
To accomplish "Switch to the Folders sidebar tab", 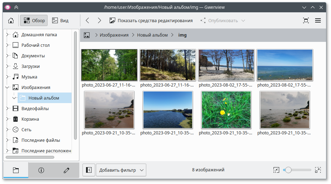I will coord(16,170).
